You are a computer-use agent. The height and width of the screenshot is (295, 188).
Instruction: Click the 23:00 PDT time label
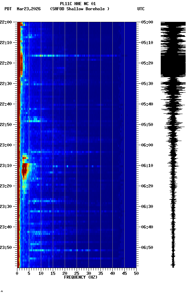coord(6,145)
